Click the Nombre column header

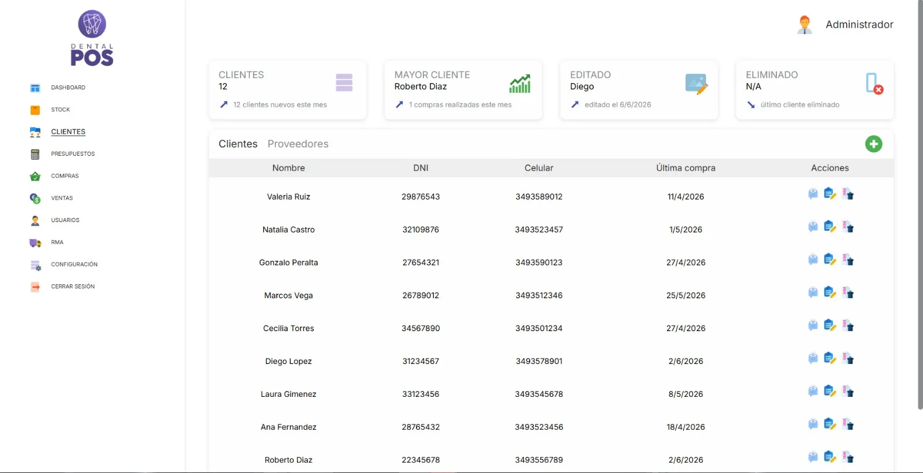(x=288, y=168)
